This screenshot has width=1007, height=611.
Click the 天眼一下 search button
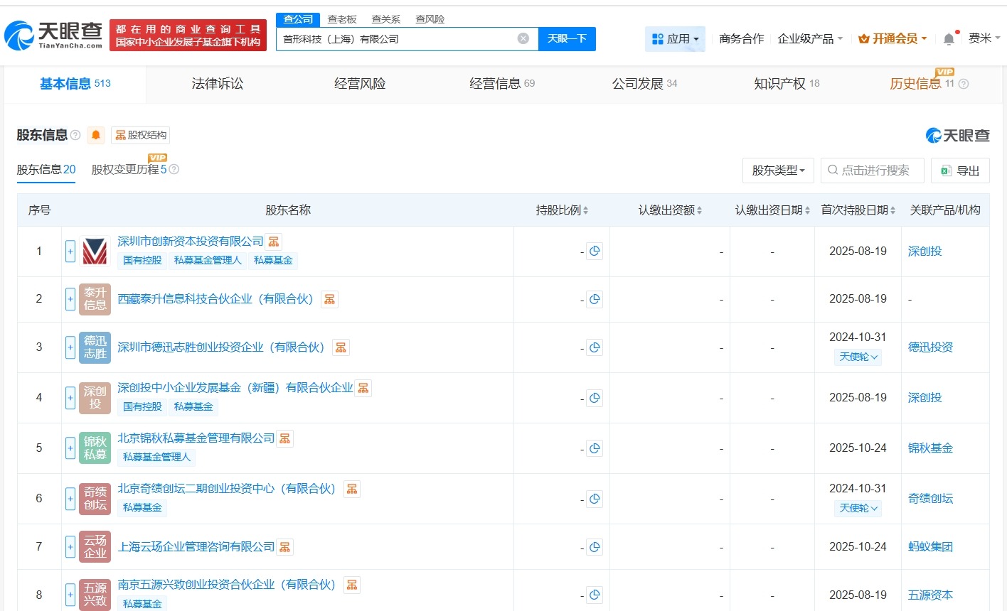tap(567, 38)
